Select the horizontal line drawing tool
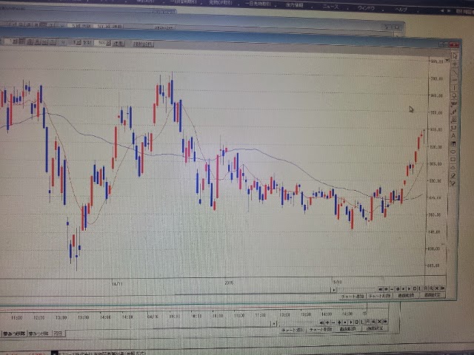 tap(454, 80)
